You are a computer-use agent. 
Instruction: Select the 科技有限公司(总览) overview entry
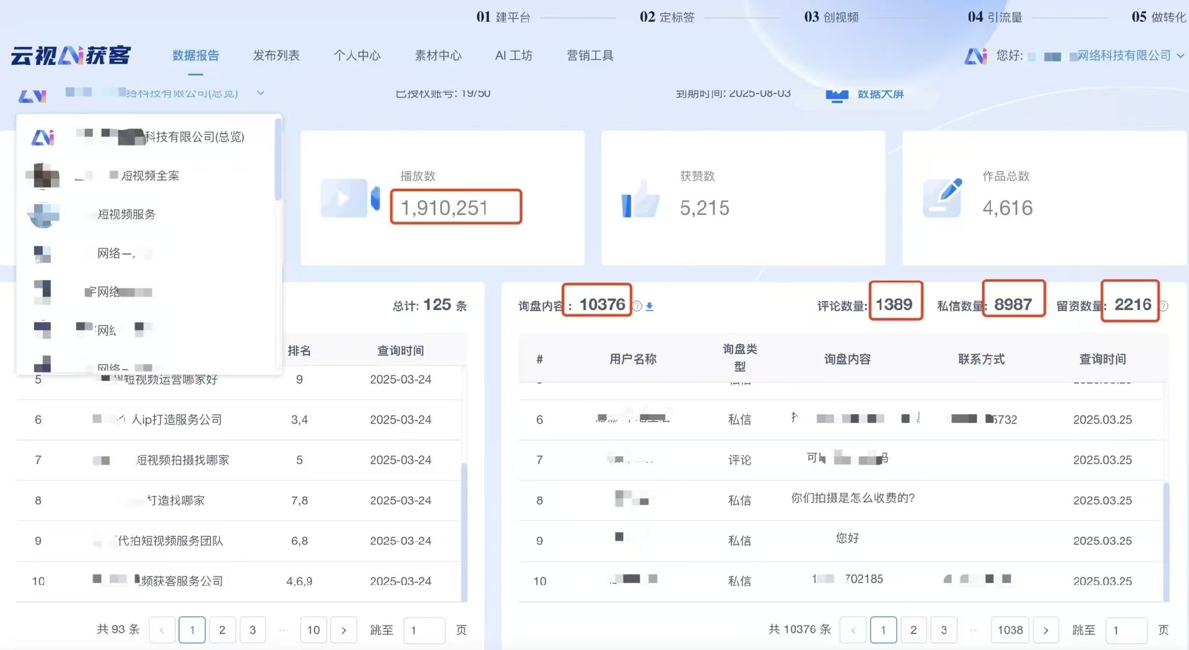click(x=194, y=137)
